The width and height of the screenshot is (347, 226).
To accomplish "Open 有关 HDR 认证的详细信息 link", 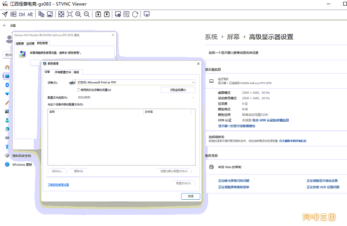I will 270,120.
